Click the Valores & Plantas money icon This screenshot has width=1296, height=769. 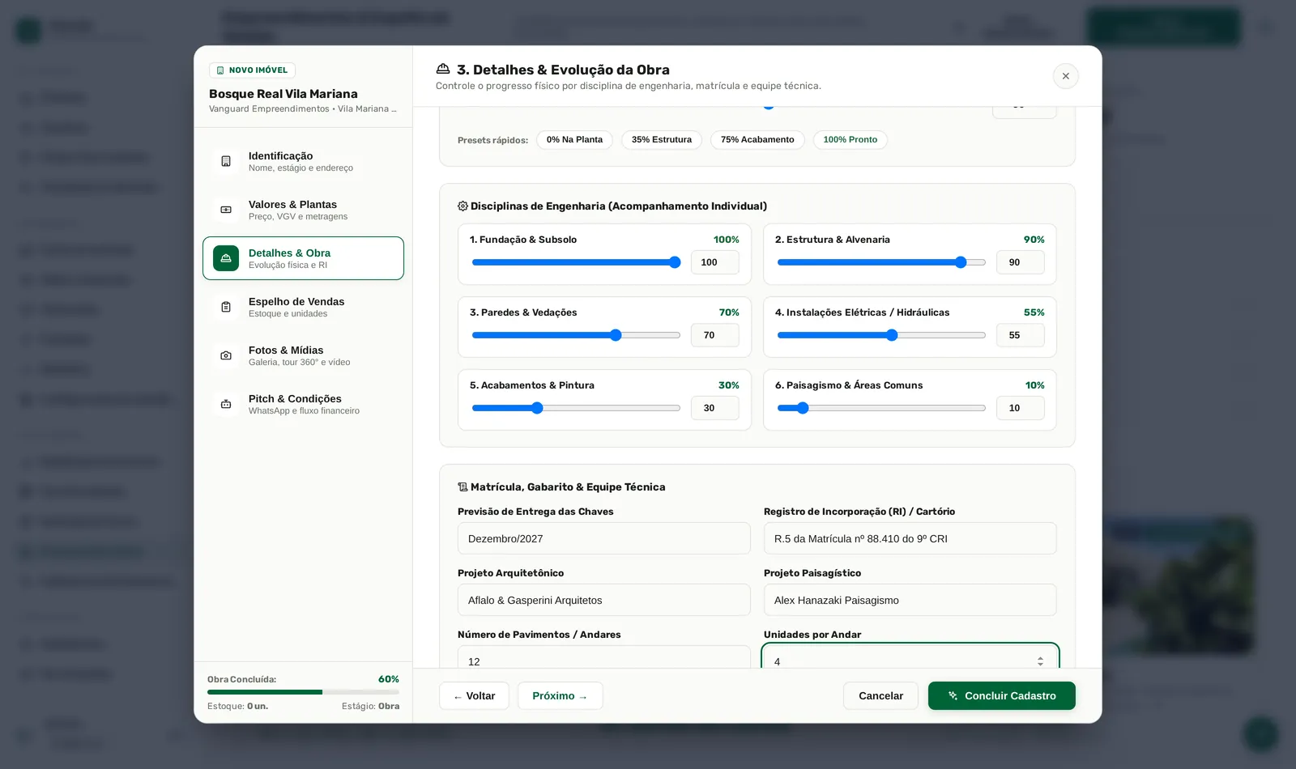[226, 210]
